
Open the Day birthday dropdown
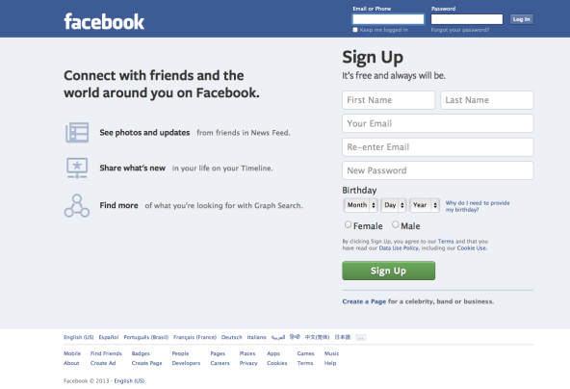click(x=394, y=205)
